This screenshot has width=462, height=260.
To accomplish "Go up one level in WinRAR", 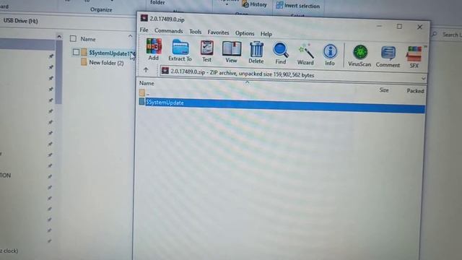I will 146,70.
